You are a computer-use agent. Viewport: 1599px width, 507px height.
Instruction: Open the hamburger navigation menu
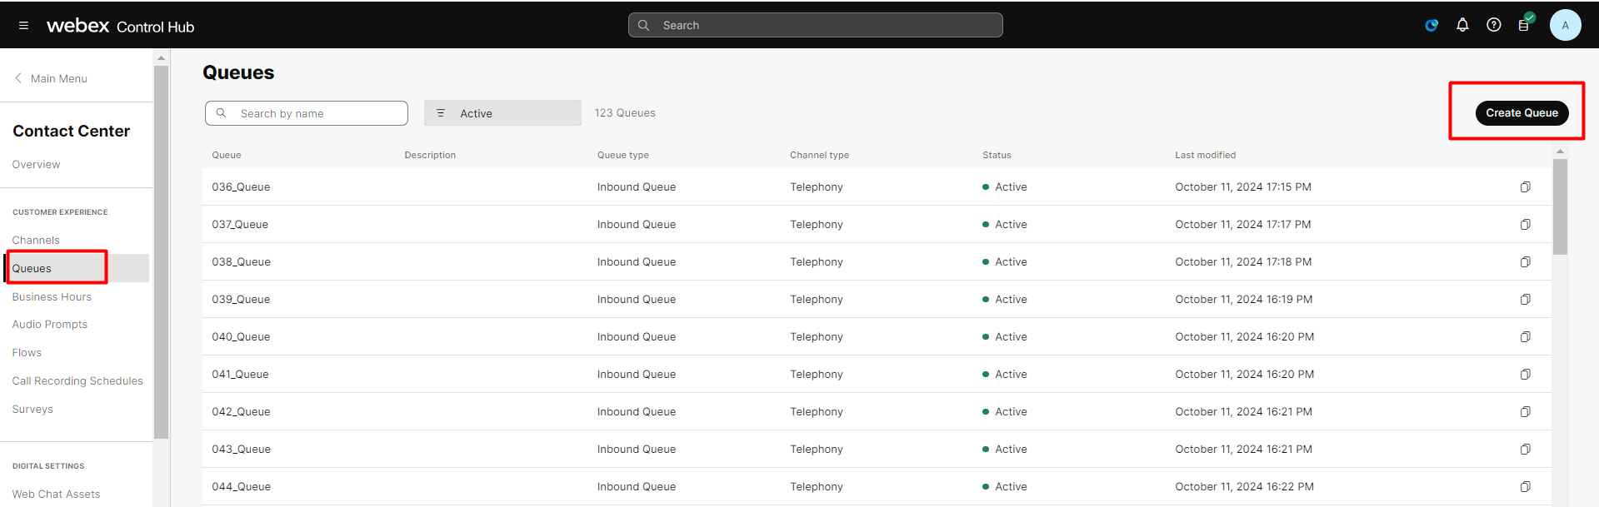coord(23,26)
